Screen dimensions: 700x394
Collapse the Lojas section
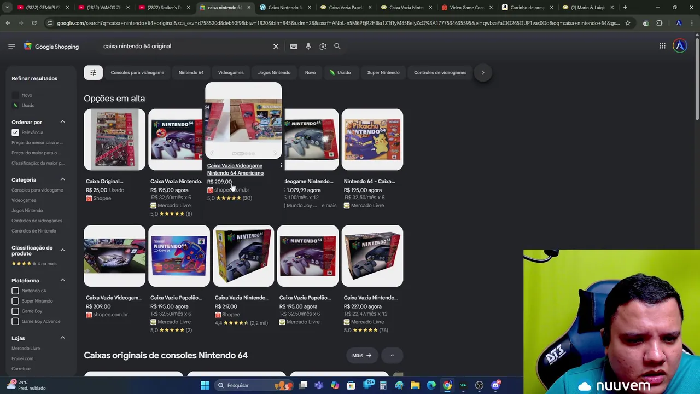62,338
